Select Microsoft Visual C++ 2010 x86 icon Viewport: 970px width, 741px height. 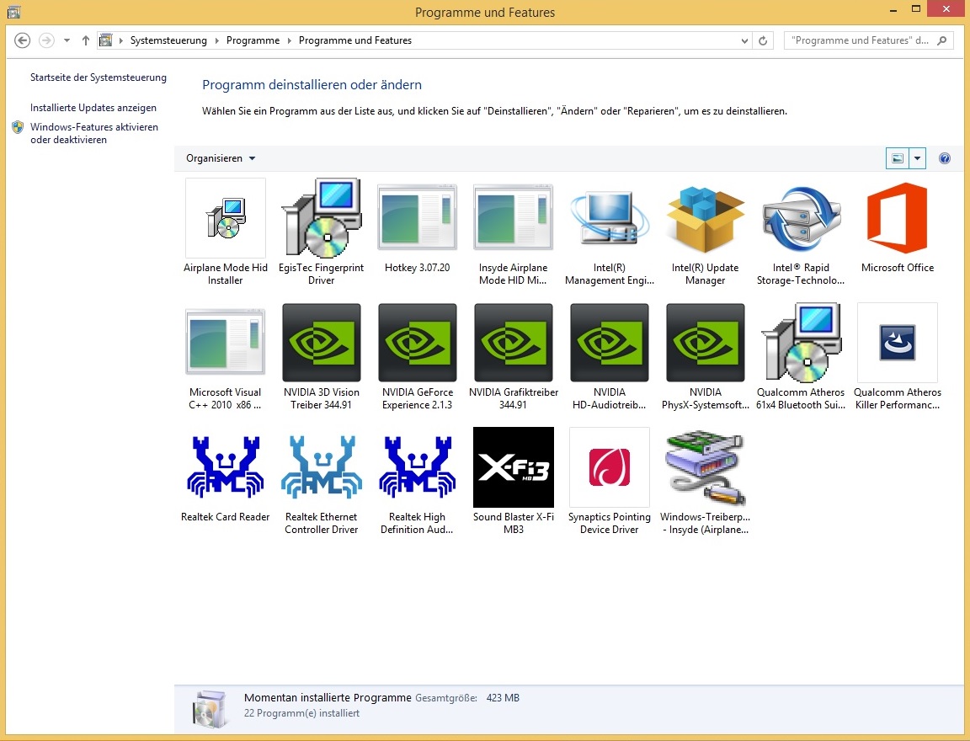click(x=225, y=342)
